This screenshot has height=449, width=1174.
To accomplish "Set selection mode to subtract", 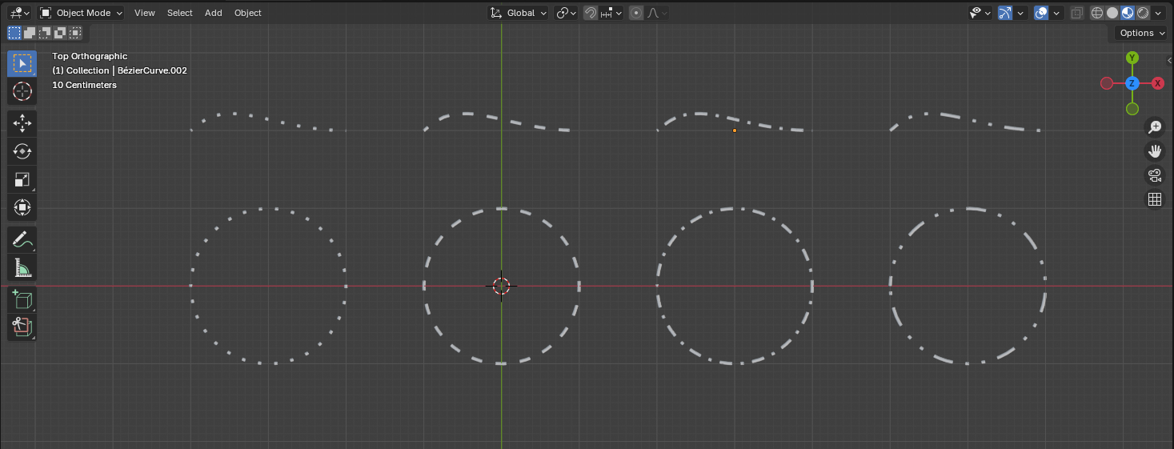I will pos(45,33).
